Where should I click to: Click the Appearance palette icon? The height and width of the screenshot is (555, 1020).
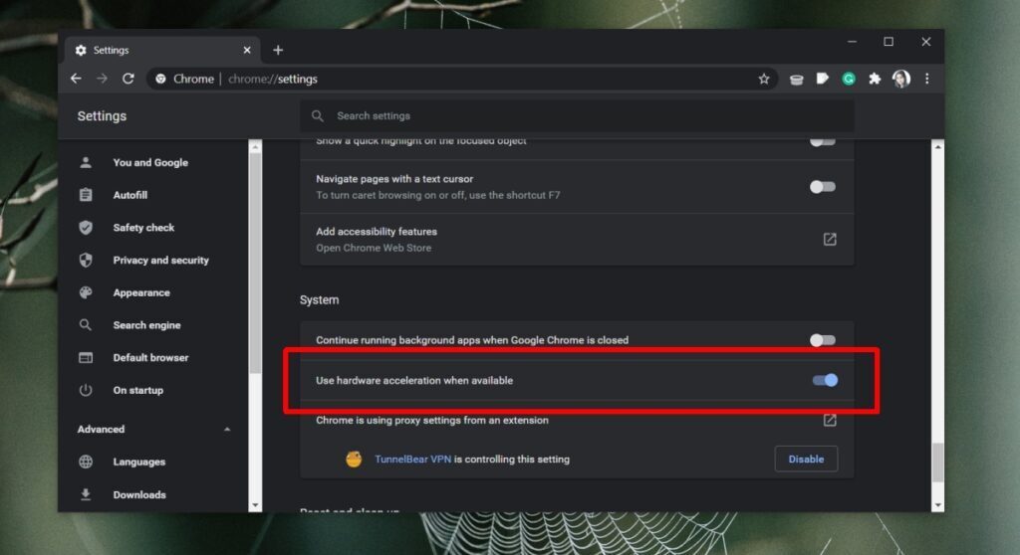86,292
